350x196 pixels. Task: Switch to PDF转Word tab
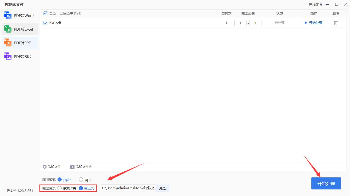(x=20, y=16)
